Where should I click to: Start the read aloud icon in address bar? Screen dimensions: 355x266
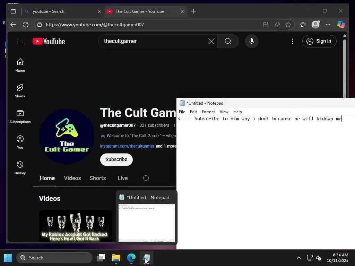pyautogui.click(x=277, y=25)
